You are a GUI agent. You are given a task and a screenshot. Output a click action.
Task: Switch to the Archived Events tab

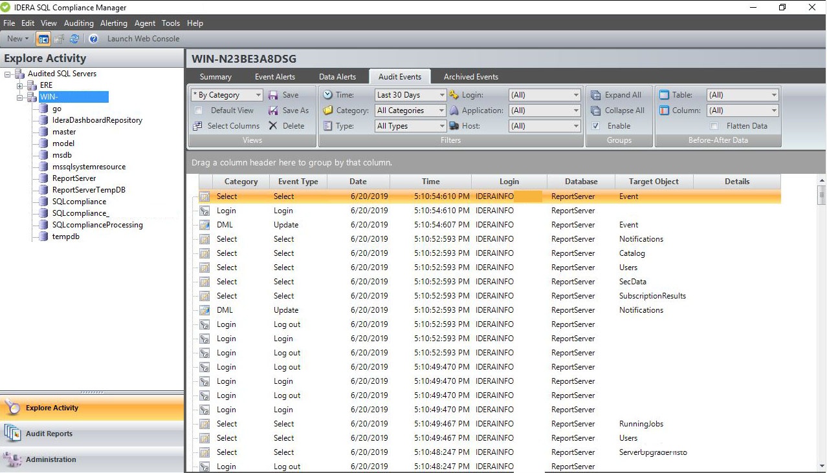point(470,77)
